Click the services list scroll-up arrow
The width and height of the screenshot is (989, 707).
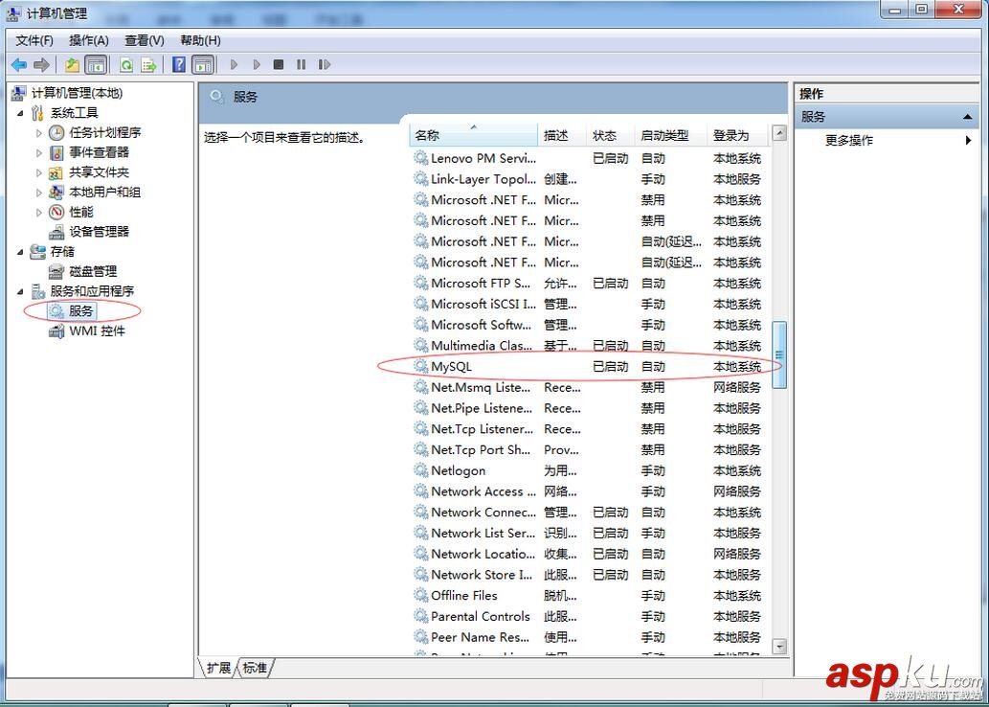point(779,133)
